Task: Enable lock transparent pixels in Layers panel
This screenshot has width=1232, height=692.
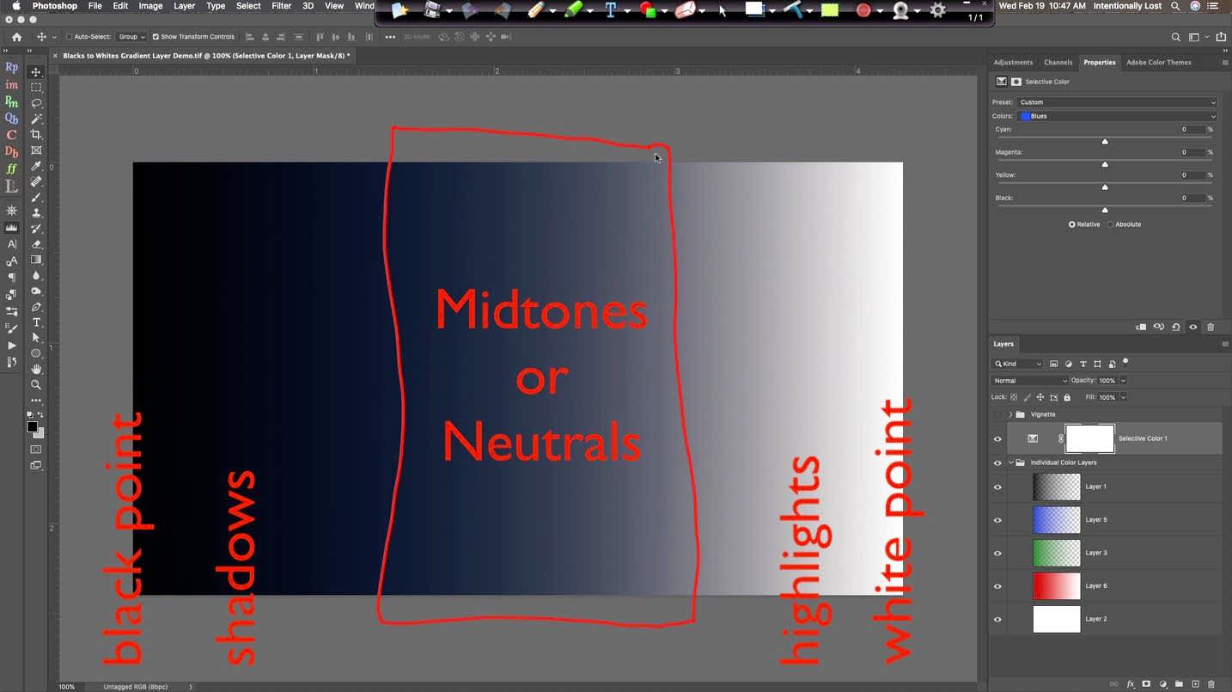Action: (1014, 396)
